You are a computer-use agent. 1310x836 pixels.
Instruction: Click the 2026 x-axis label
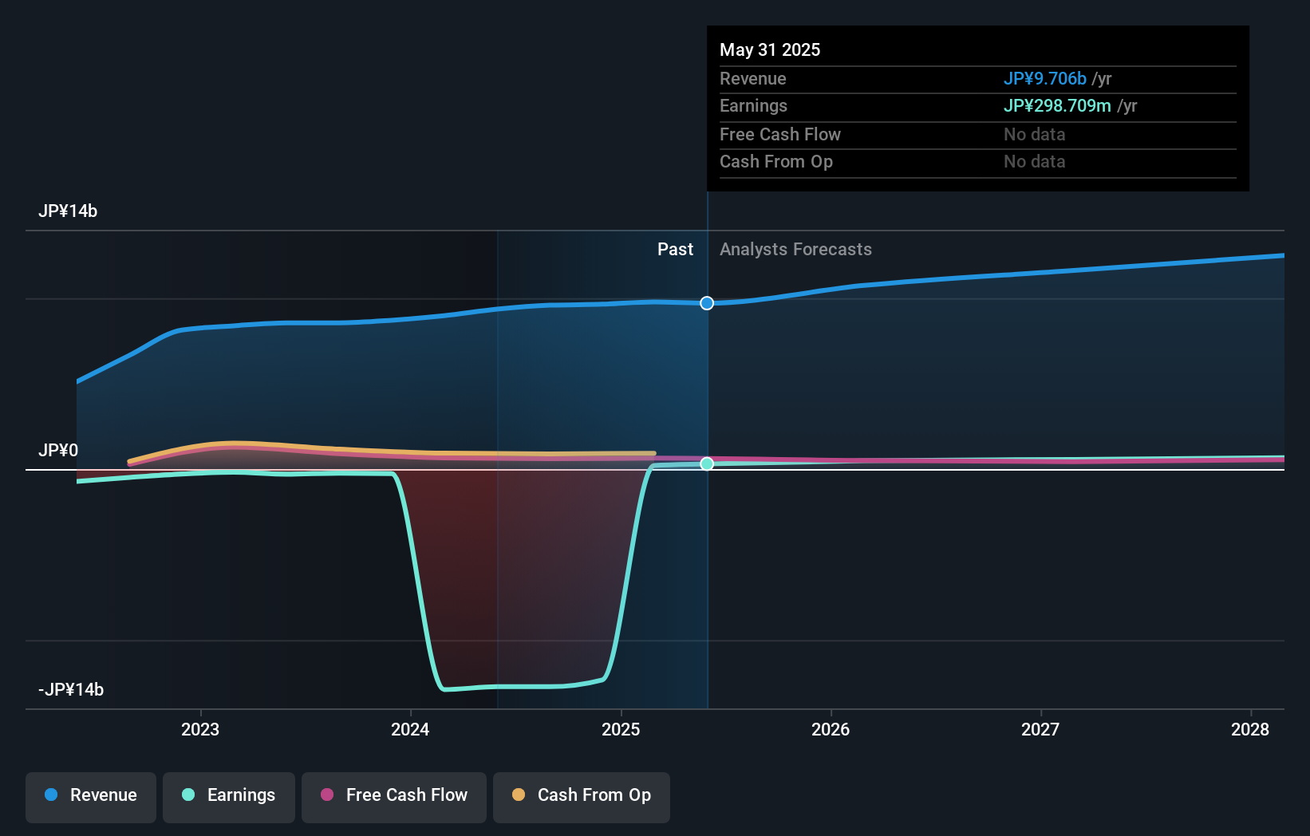click(x=831, y=729)
